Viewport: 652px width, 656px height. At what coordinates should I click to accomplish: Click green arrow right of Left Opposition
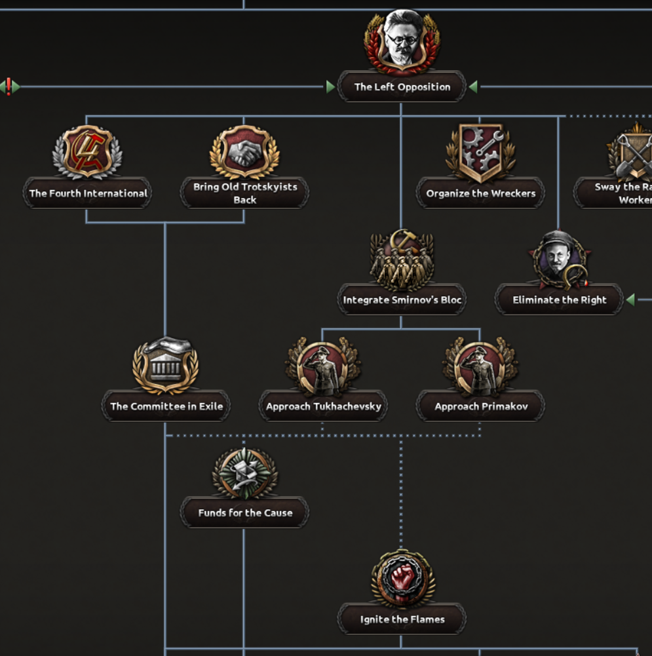(473, 87)
